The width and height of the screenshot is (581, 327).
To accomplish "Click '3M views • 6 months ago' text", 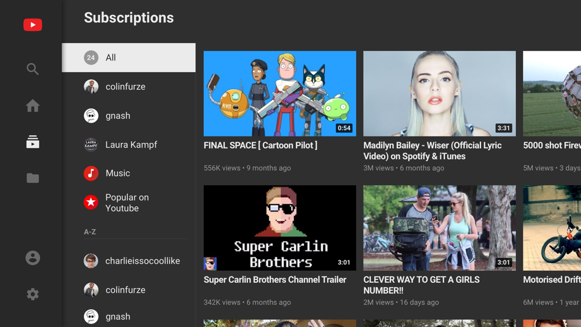I will 404,168.
